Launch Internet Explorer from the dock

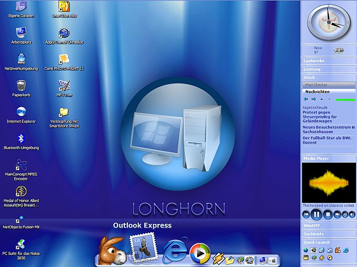(x=174, y=250)
